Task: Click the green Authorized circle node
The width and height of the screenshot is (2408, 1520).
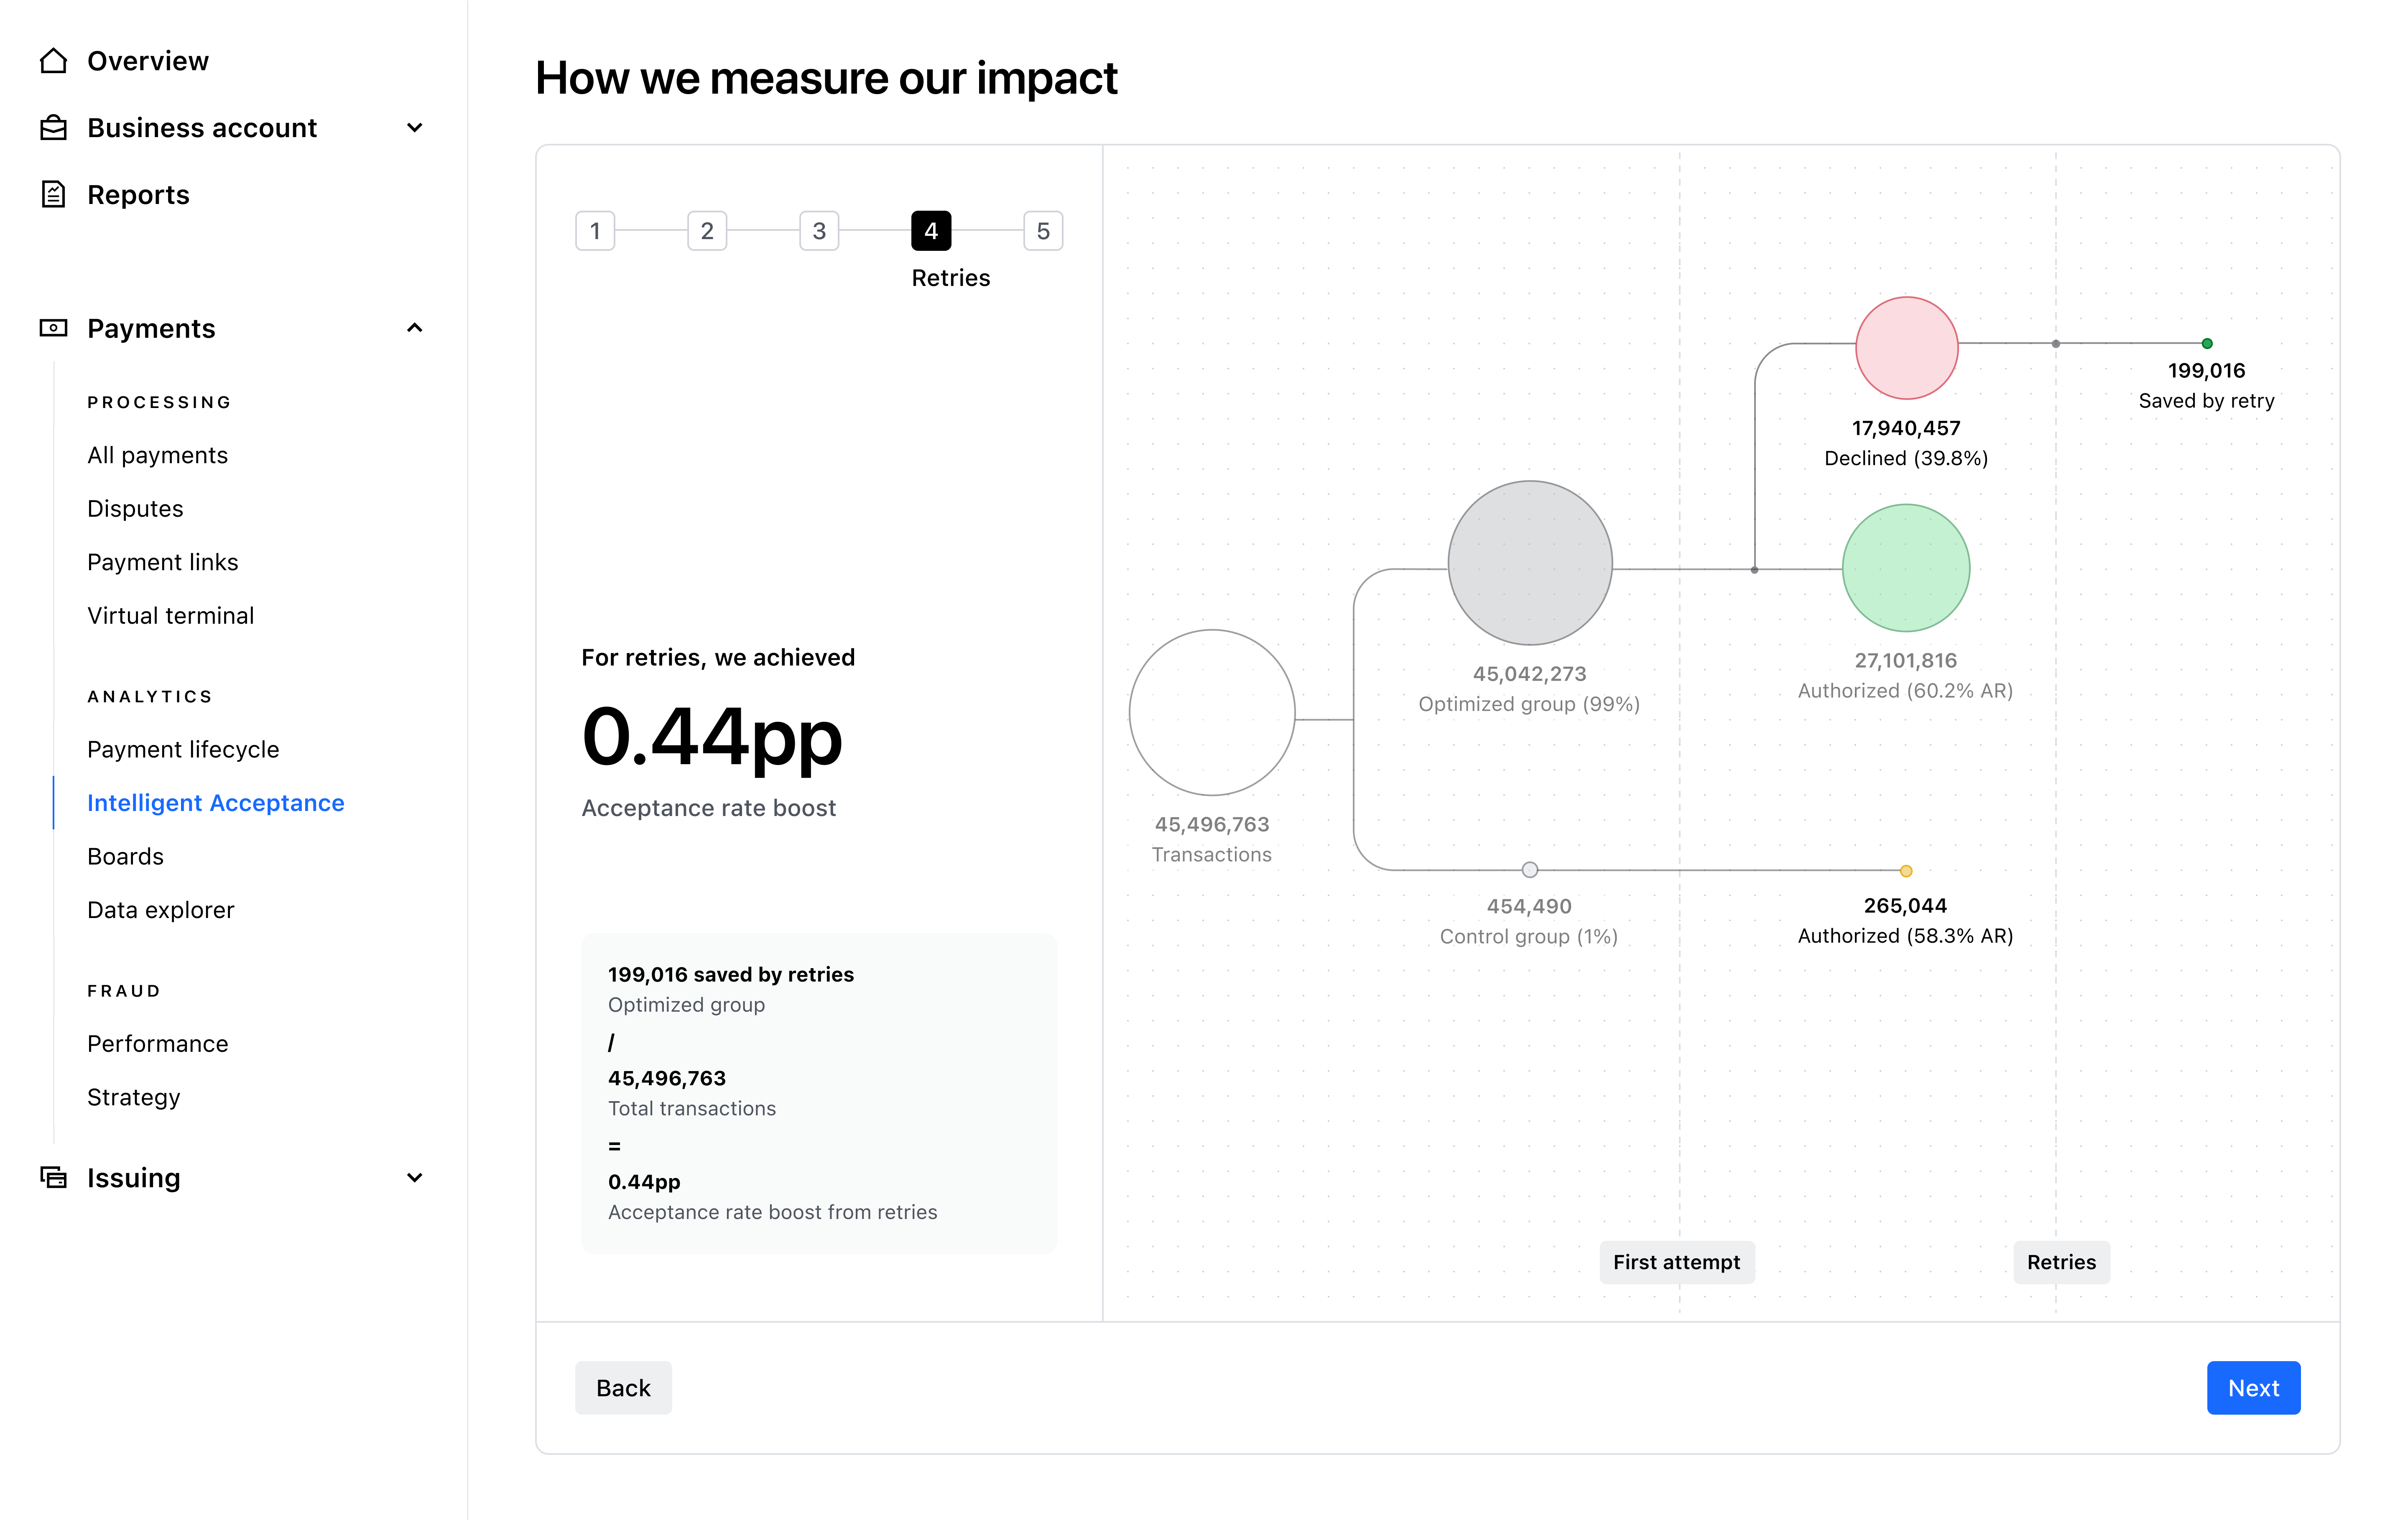Action: click(x=1906, y=568)
